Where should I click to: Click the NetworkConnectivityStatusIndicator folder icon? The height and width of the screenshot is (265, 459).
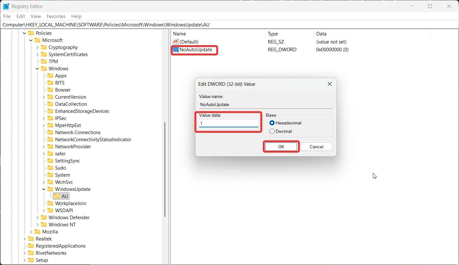coord(50,139)
